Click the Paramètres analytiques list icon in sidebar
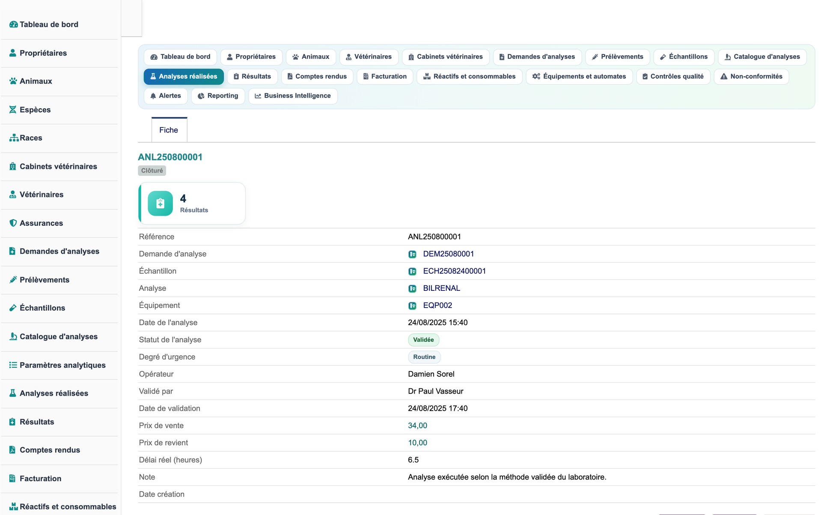Screen dimensions: 833x515 pyautogui.click(x=13, y=365)
